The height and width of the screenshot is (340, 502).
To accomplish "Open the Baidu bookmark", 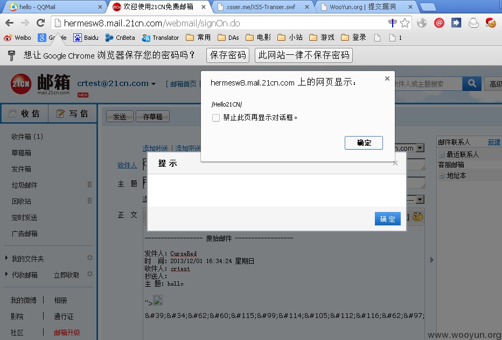I will point(86,38).
